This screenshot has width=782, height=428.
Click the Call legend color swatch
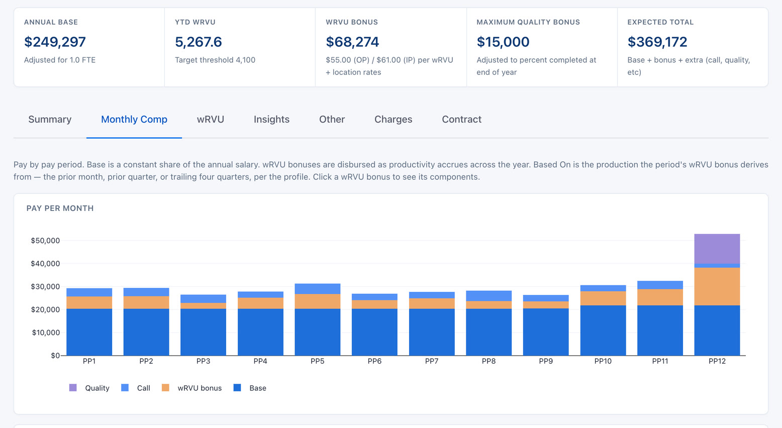[125, 388]
